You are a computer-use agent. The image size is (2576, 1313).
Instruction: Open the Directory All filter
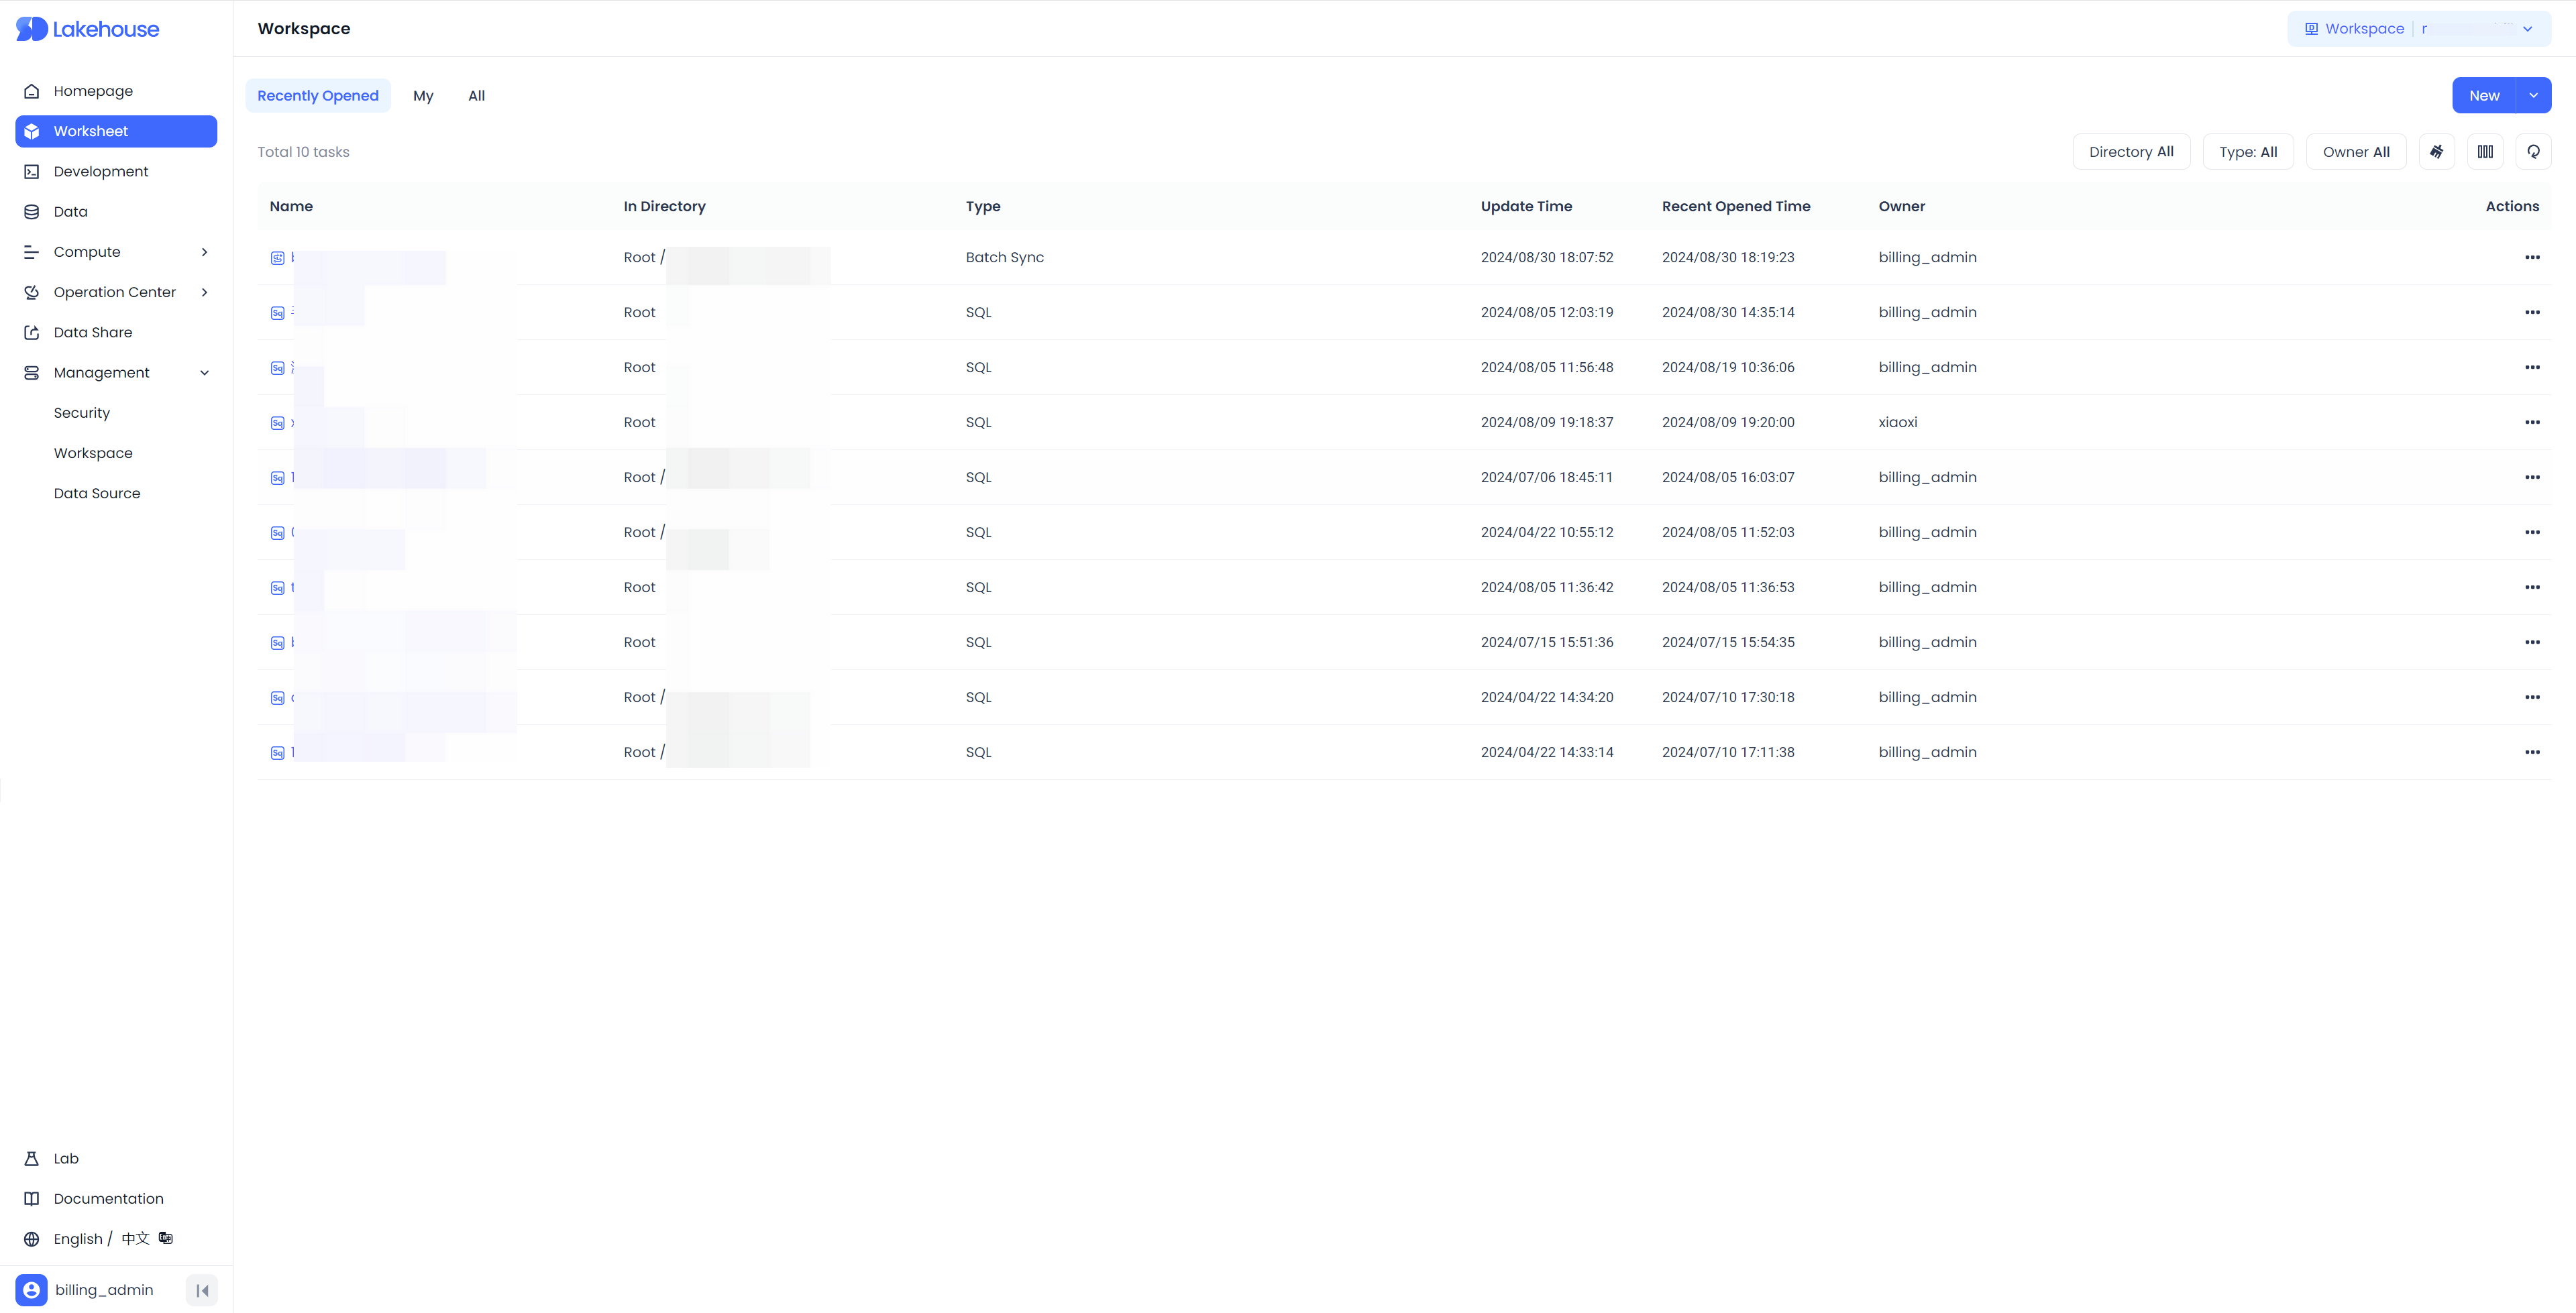point(2130,152)
